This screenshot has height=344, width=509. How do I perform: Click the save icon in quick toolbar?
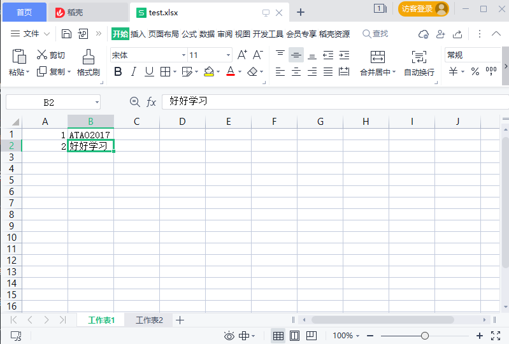point(66,34)
